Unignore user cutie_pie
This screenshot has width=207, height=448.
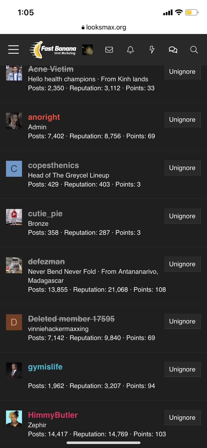(x=182, y=216)
